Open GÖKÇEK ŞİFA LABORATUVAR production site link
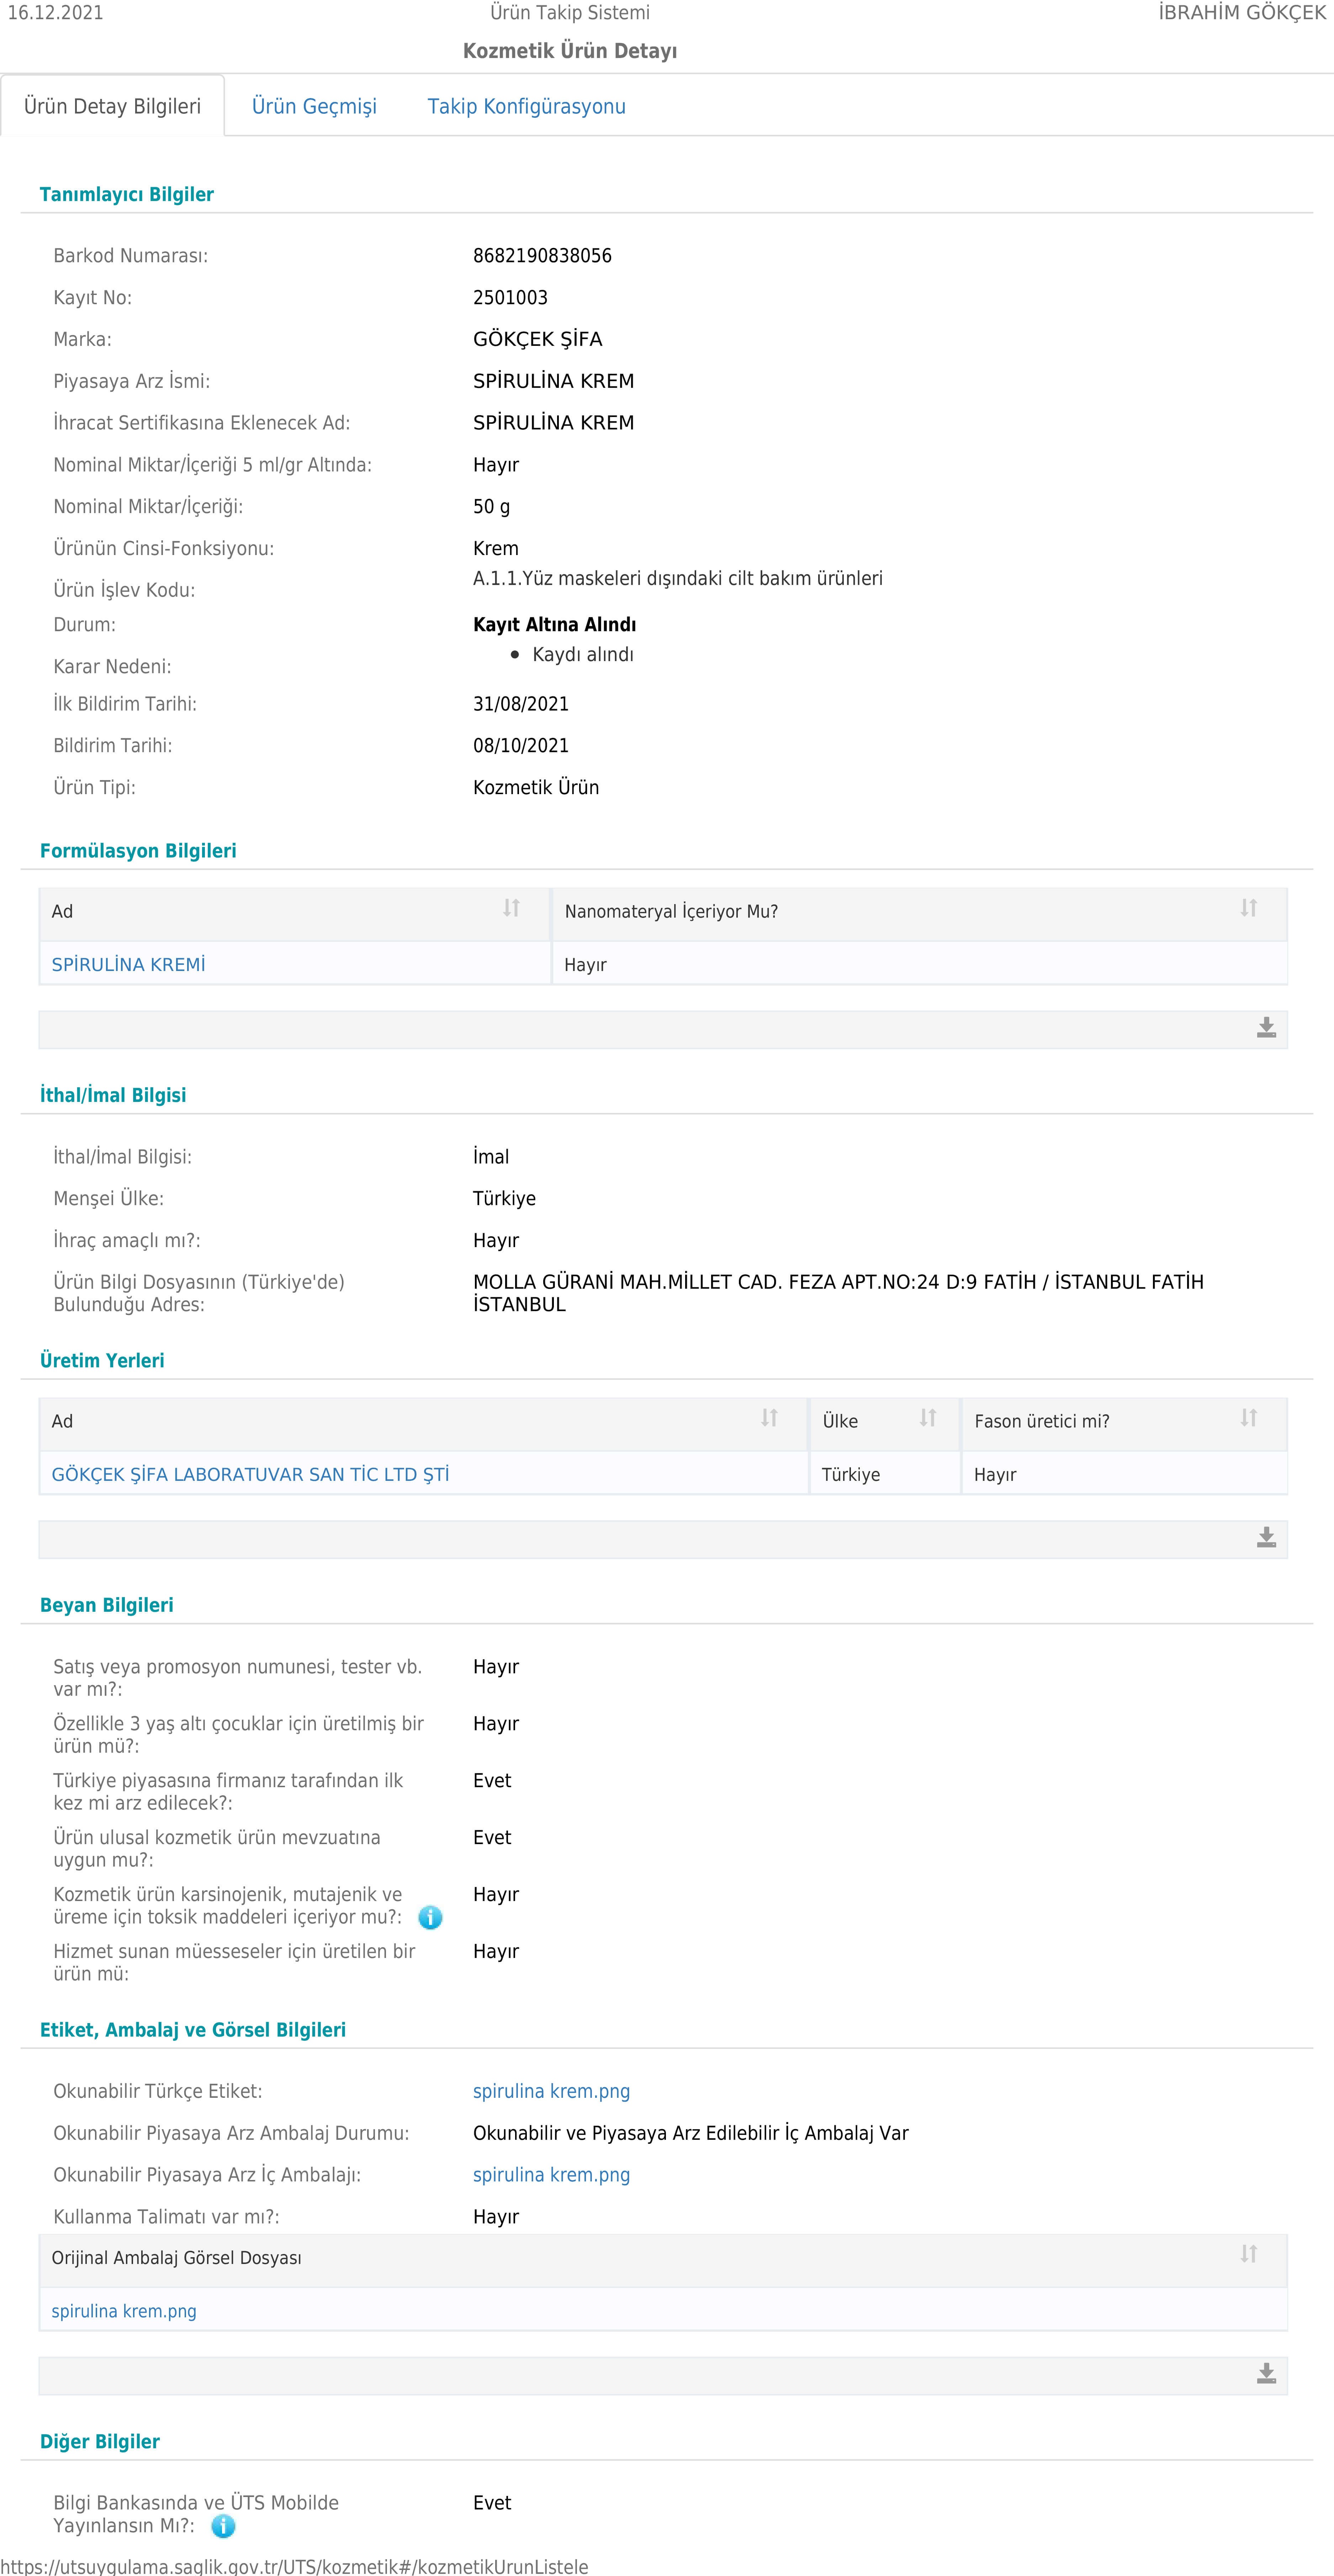Viewport: 1334px width, 2576px height. (x=250, y=1475)
